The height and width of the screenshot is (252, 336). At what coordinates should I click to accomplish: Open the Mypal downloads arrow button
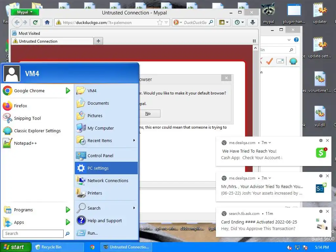(253, 22)
